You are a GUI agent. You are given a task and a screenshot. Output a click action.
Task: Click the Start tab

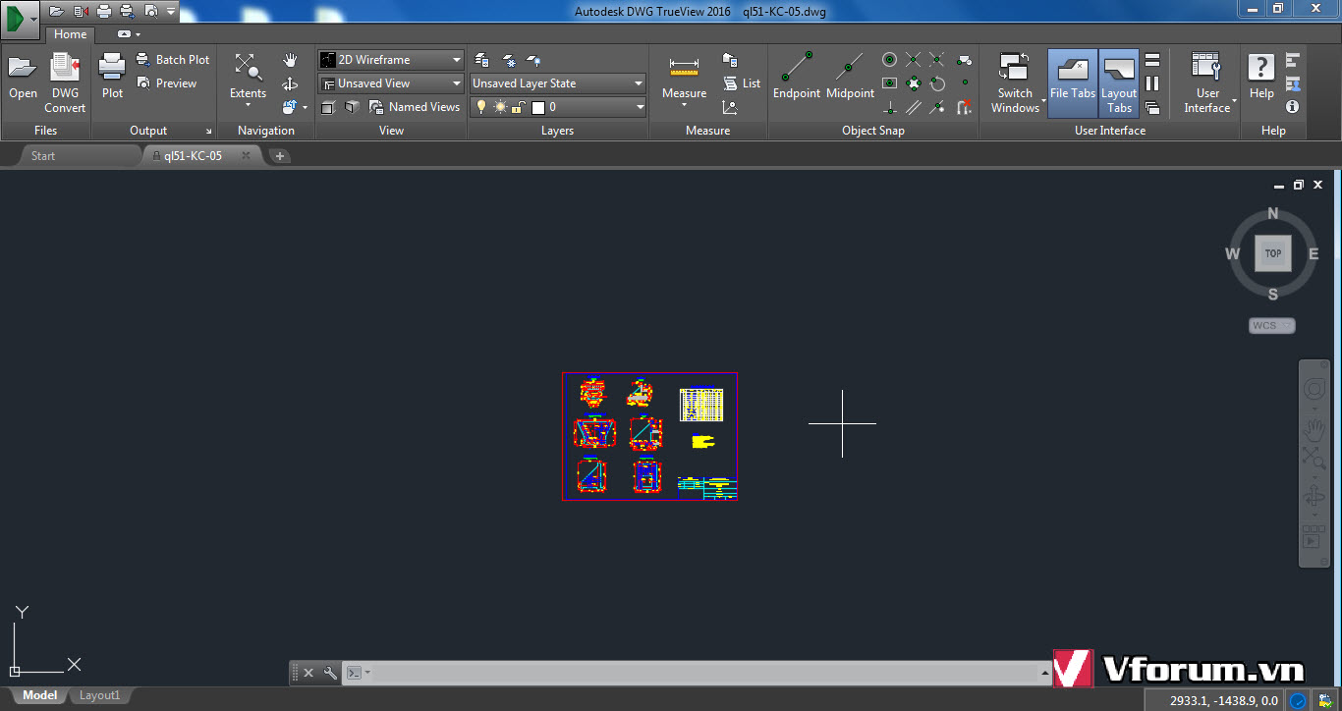tap(42, 154)
